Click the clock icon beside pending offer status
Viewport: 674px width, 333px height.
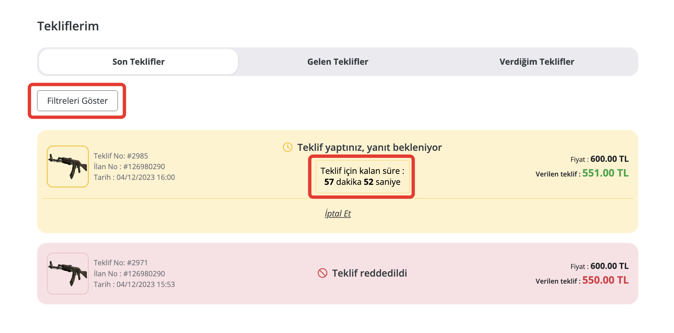pyautogui.click(x=288, y=147)
